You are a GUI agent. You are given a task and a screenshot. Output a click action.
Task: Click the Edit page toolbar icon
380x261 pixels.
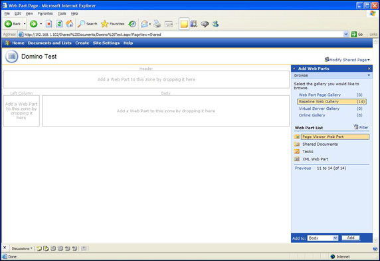[x=169, y=24]
